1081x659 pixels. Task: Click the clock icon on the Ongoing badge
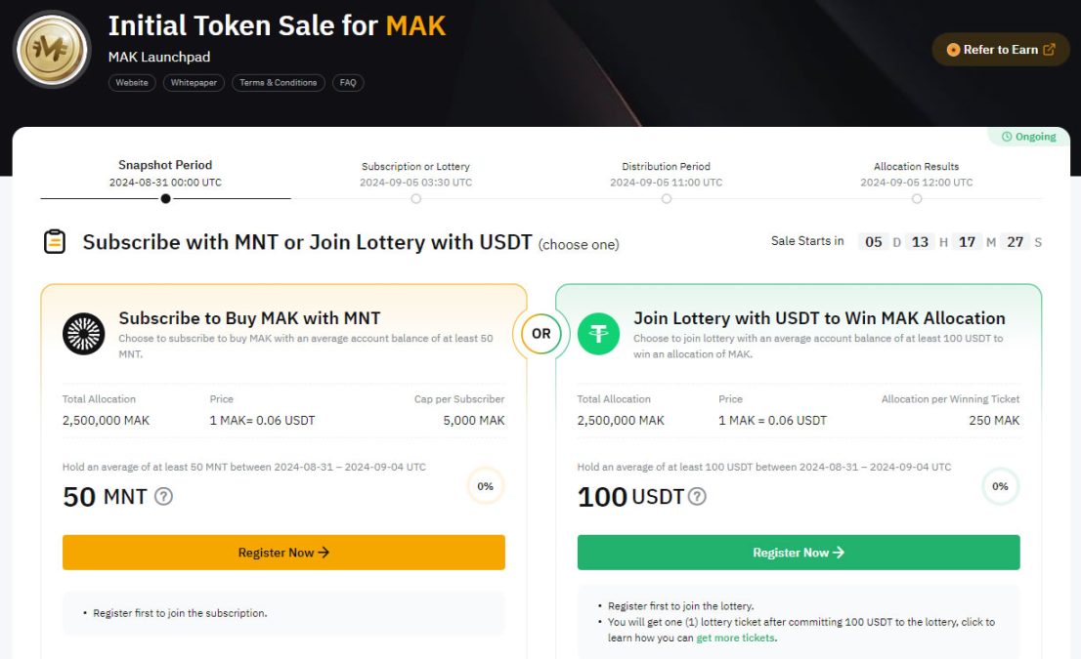(x=1007, y=137)
